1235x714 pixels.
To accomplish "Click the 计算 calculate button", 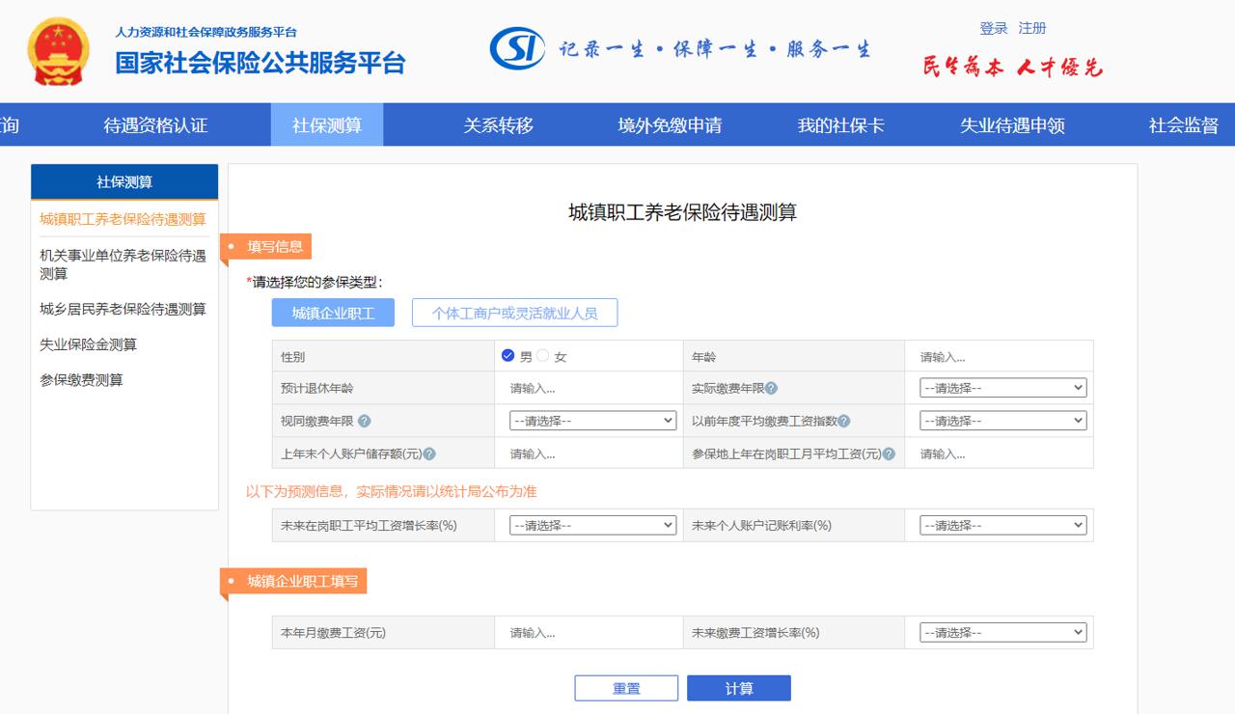I will pos(739,687).
